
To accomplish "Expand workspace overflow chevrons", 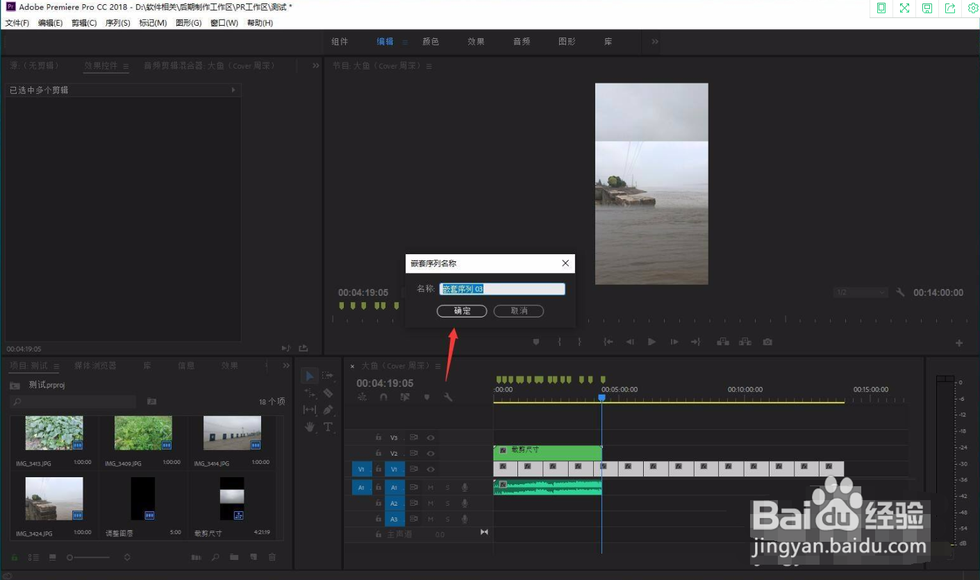I will (654, 42).
